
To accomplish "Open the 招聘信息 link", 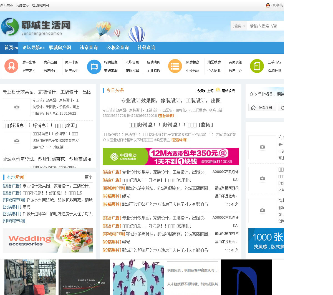I will 111,62.
